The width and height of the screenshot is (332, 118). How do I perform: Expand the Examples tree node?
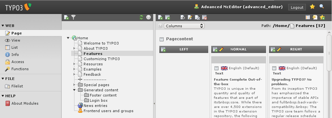[74, 69]
